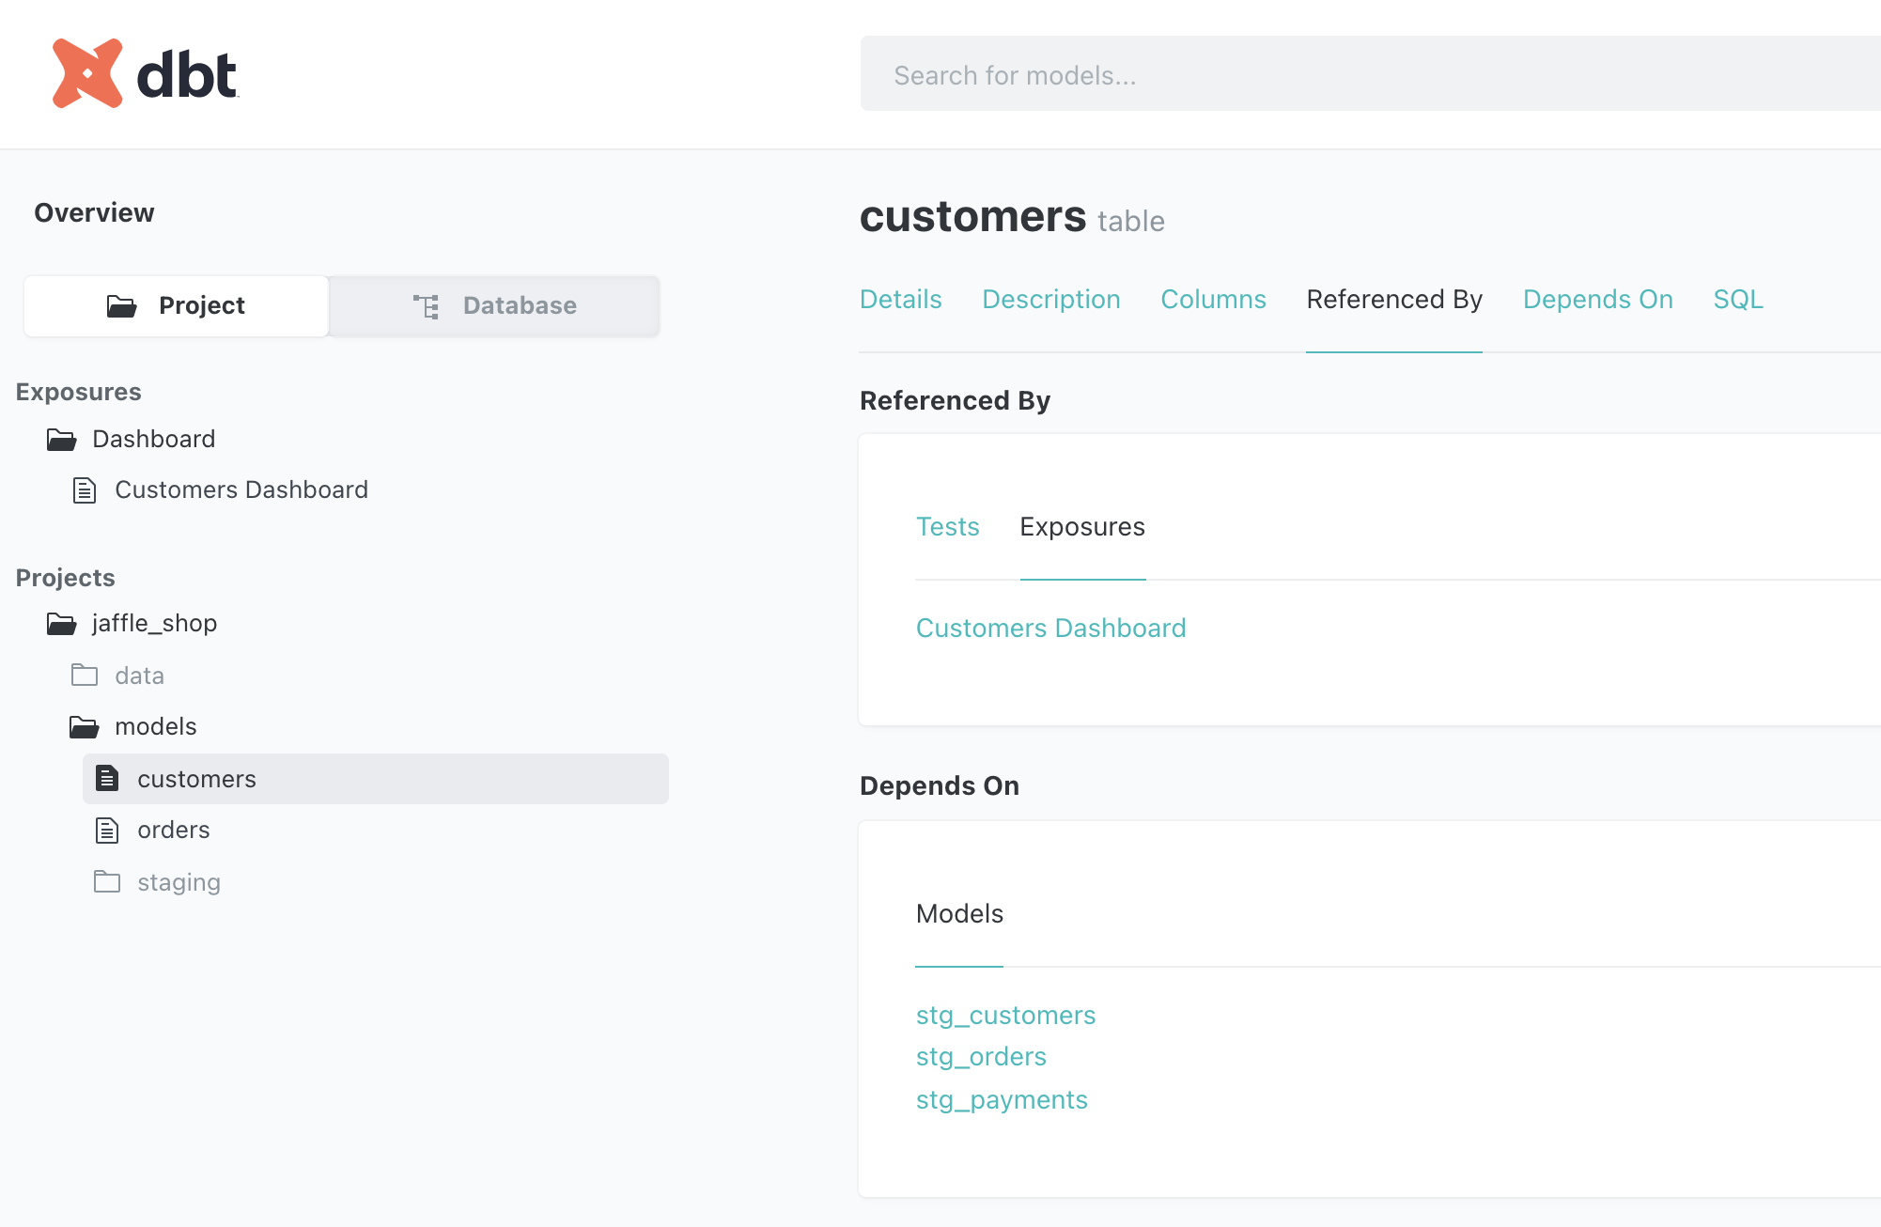This screenshot has width=1881, height=1227.
Task: Click the Database tree icon
Action: tap(427, 306)
